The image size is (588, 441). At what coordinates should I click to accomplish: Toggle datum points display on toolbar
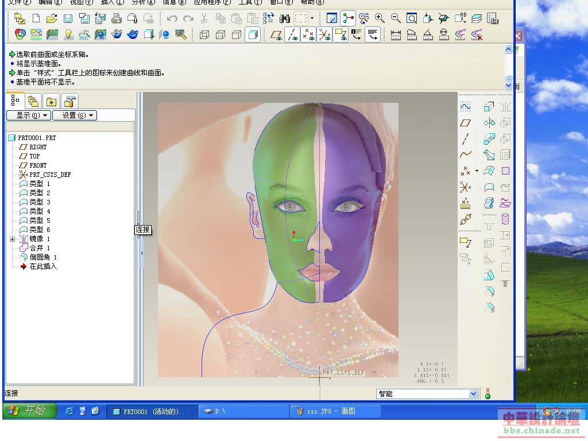click(x=308, y=35)
